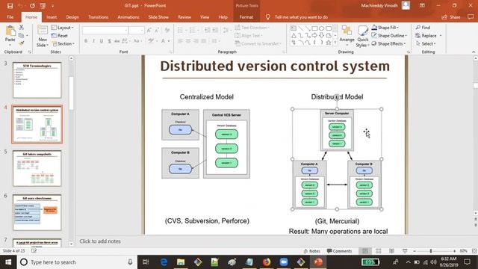Image resolution: width=478 pixels, height=269 pixels.
Task: Toggle Center alignment button
Action: pyautogui.click(x=188, y=41)
